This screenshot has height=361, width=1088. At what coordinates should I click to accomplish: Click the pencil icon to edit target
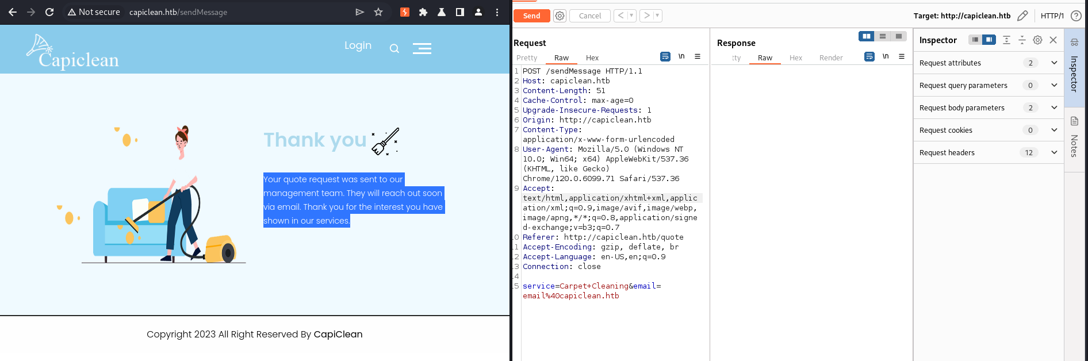click(x=1022, y=16)
